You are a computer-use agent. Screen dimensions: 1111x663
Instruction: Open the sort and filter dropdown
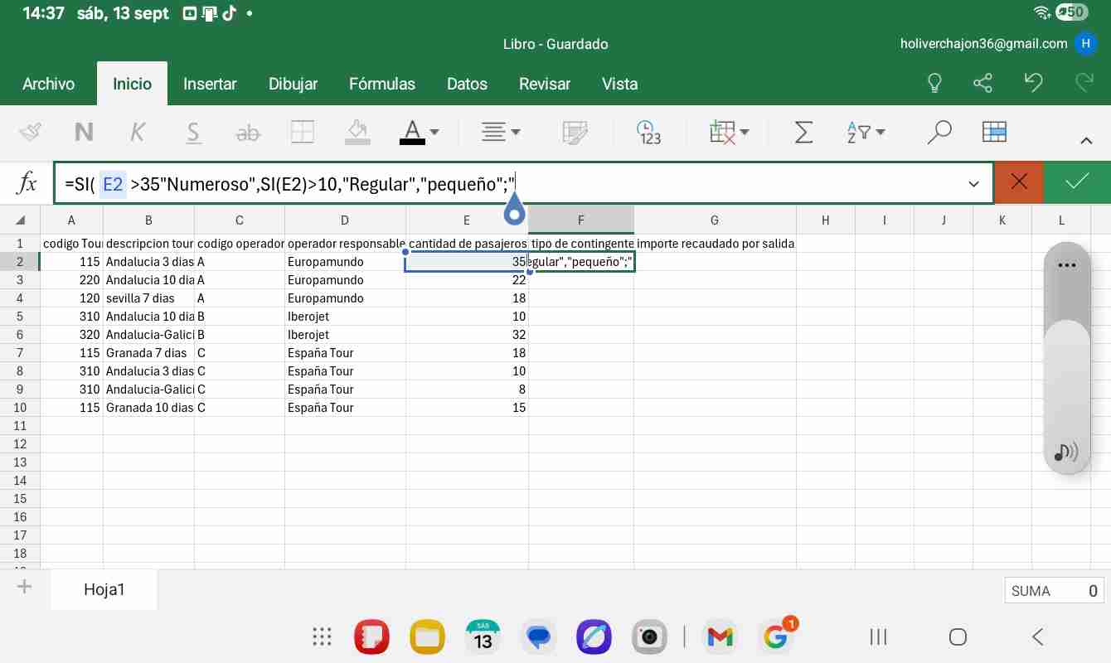pos(866,133)
